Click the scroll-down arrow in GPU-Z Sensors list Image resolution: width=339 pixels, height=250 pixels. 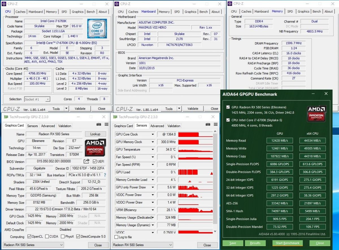pyautogui.click(x=215, y=231)
